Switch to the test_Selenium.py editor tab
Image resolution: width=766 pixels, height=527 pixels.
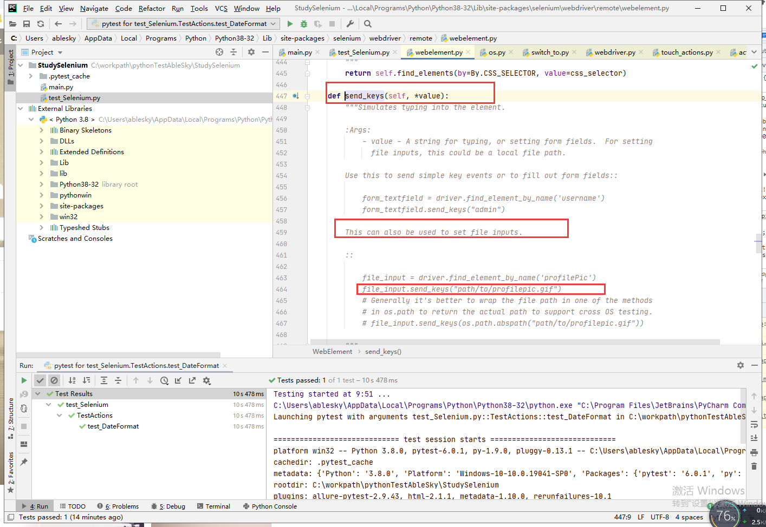click(x=363, y=52)
